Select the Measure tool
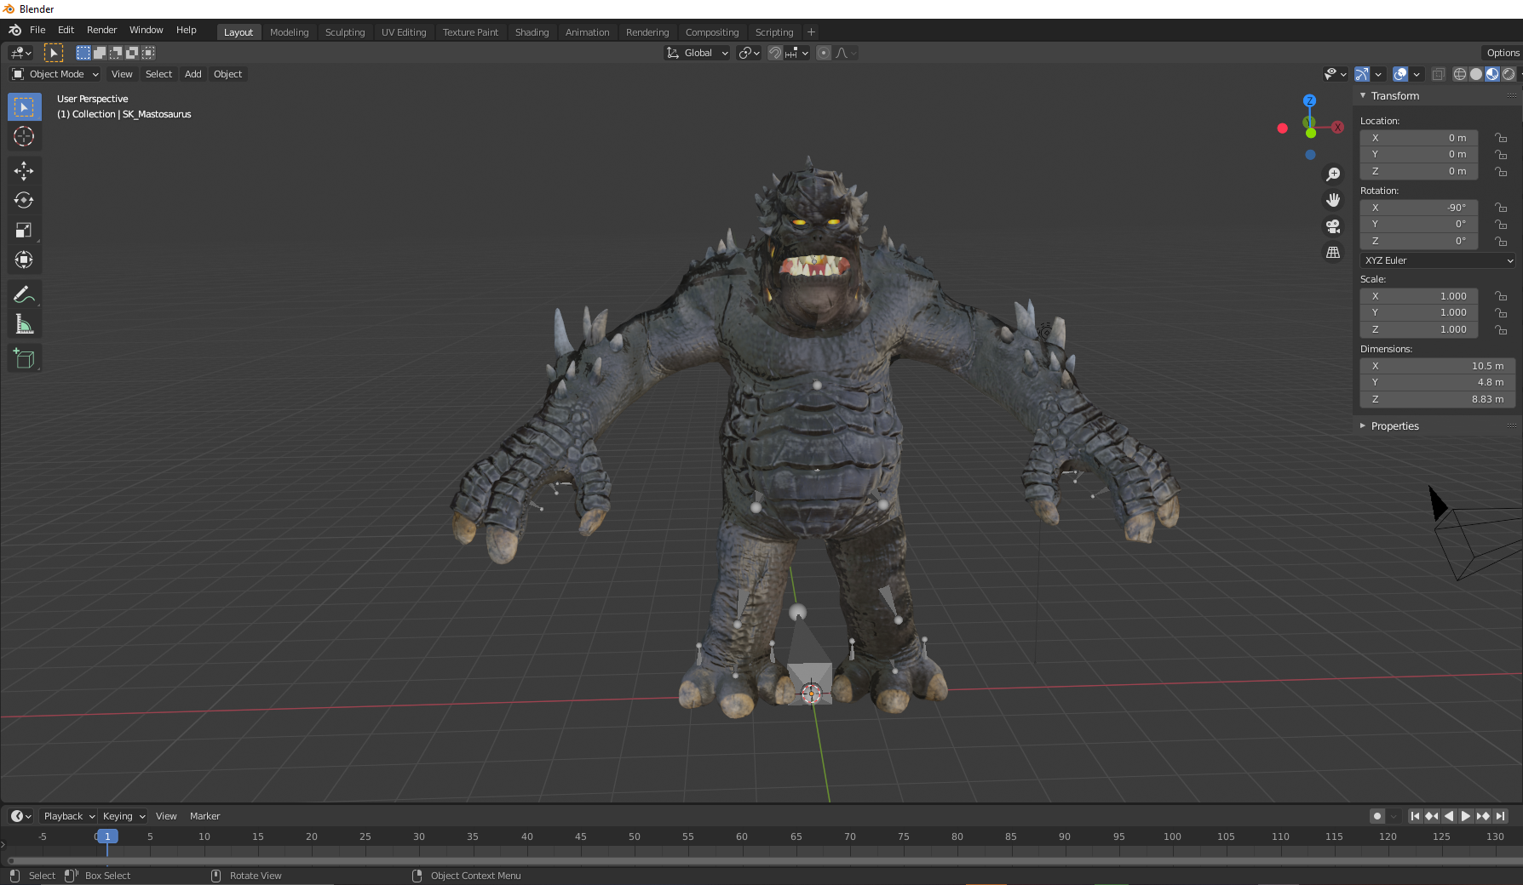 click(24, 323)
